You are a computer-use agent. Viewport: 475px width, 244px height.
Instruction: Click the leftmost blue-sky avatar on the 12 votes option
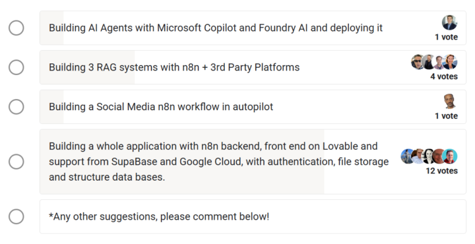(x=407, y=156)
